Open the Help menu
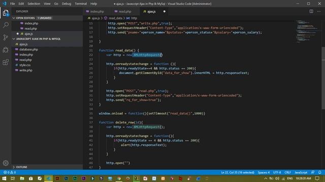 click(93, 4)
